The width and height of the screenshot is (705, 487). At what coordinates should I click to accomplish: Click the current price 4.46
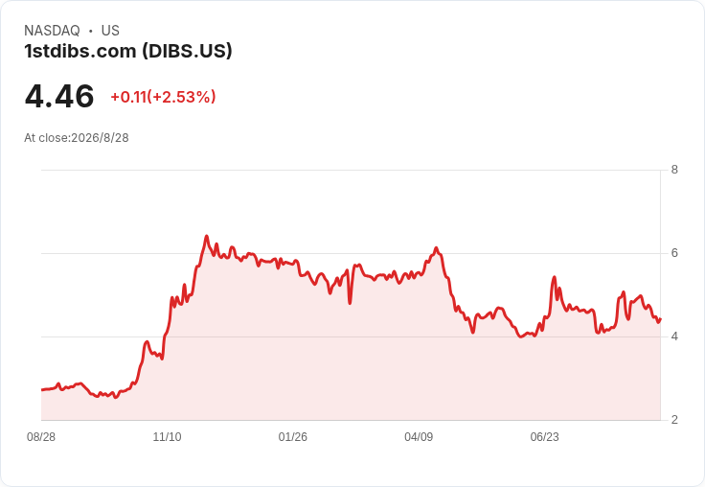[x=59, y=96]
